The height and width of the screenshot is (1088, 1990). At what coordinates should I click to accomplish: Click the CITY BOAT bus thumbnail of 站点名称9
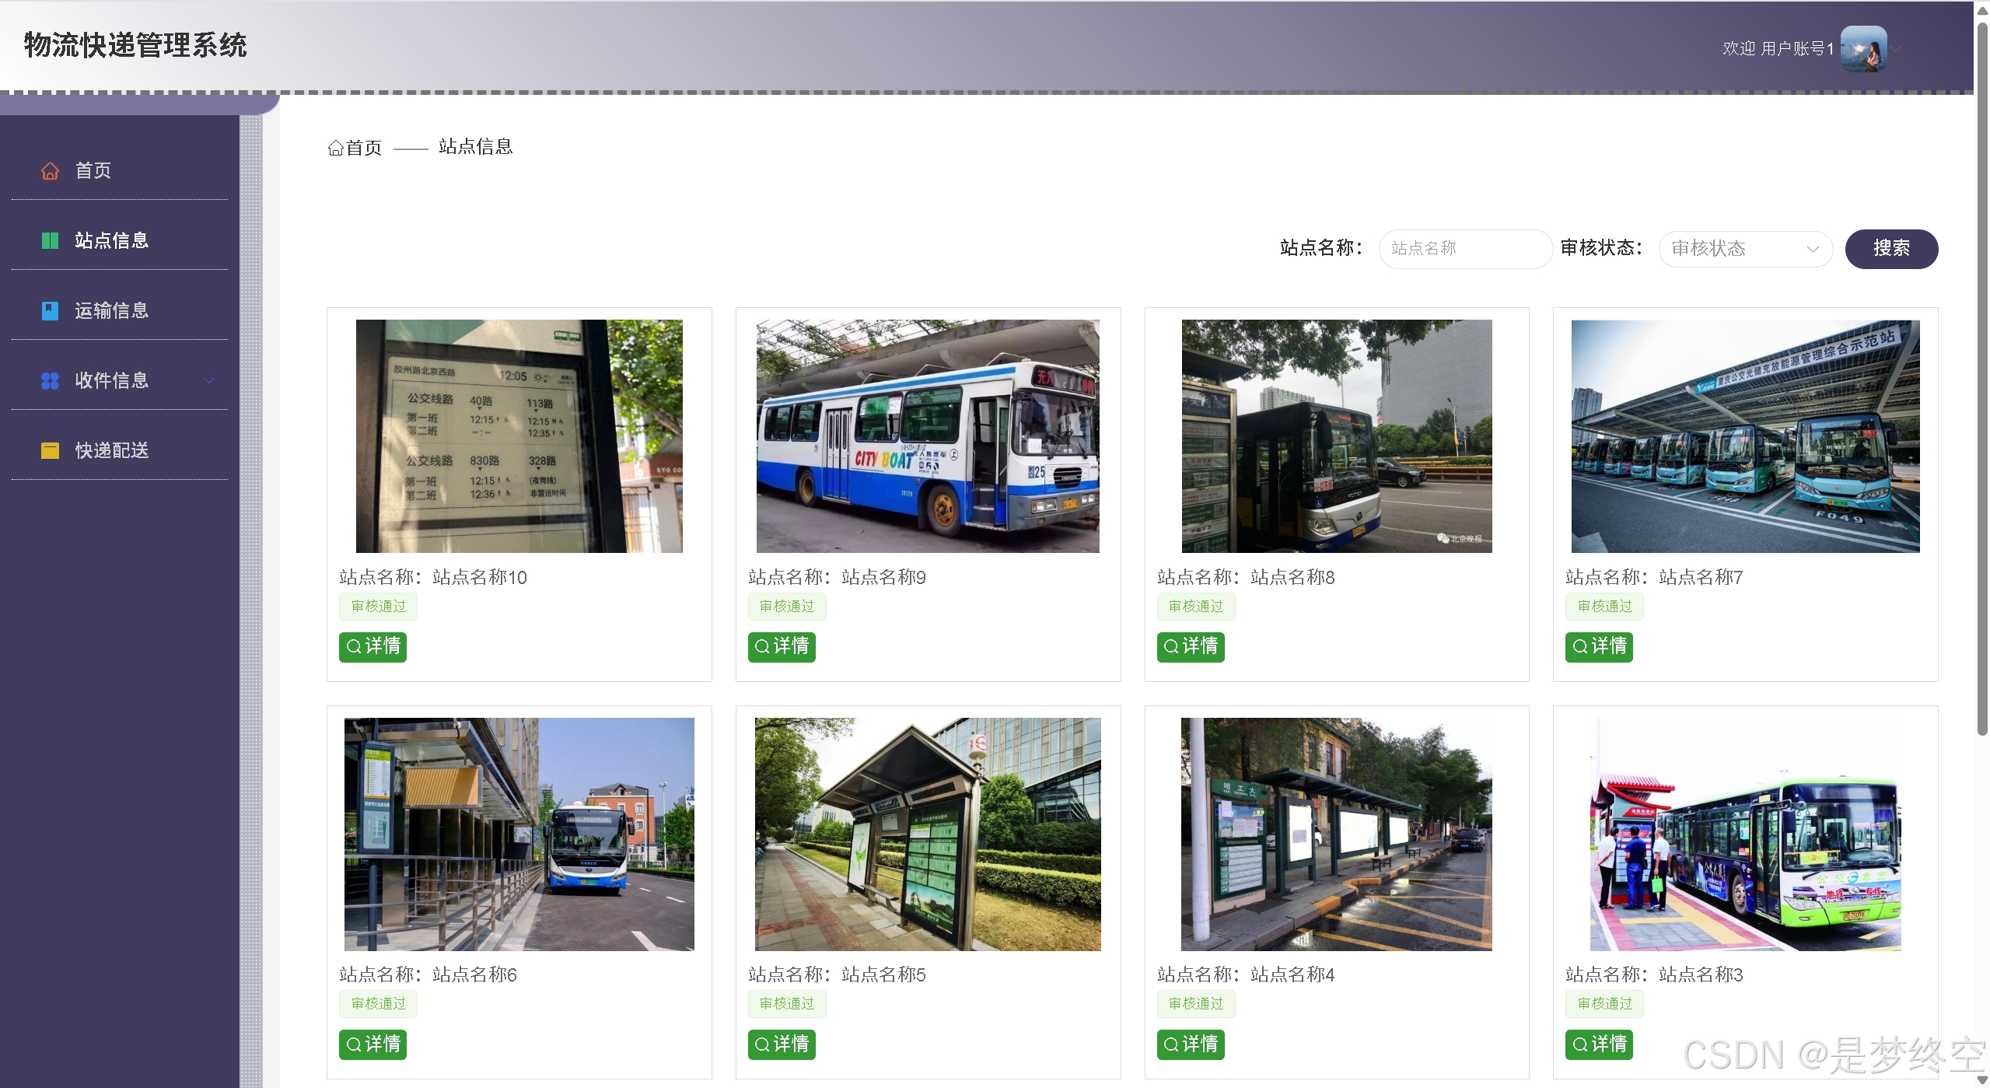(927, 436)
